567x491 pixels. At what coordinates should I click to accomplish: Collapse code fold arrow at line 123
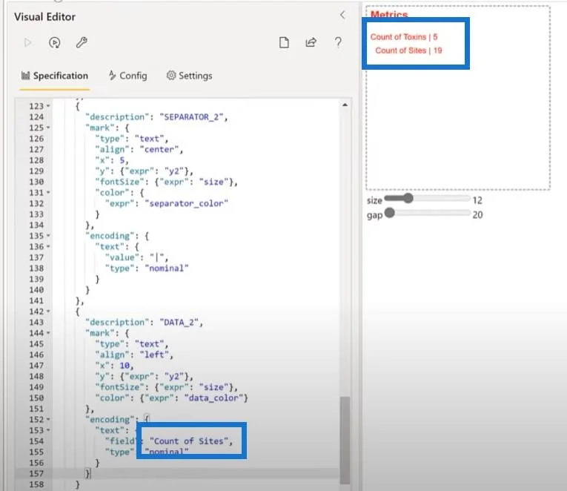(x=48, y=106)
